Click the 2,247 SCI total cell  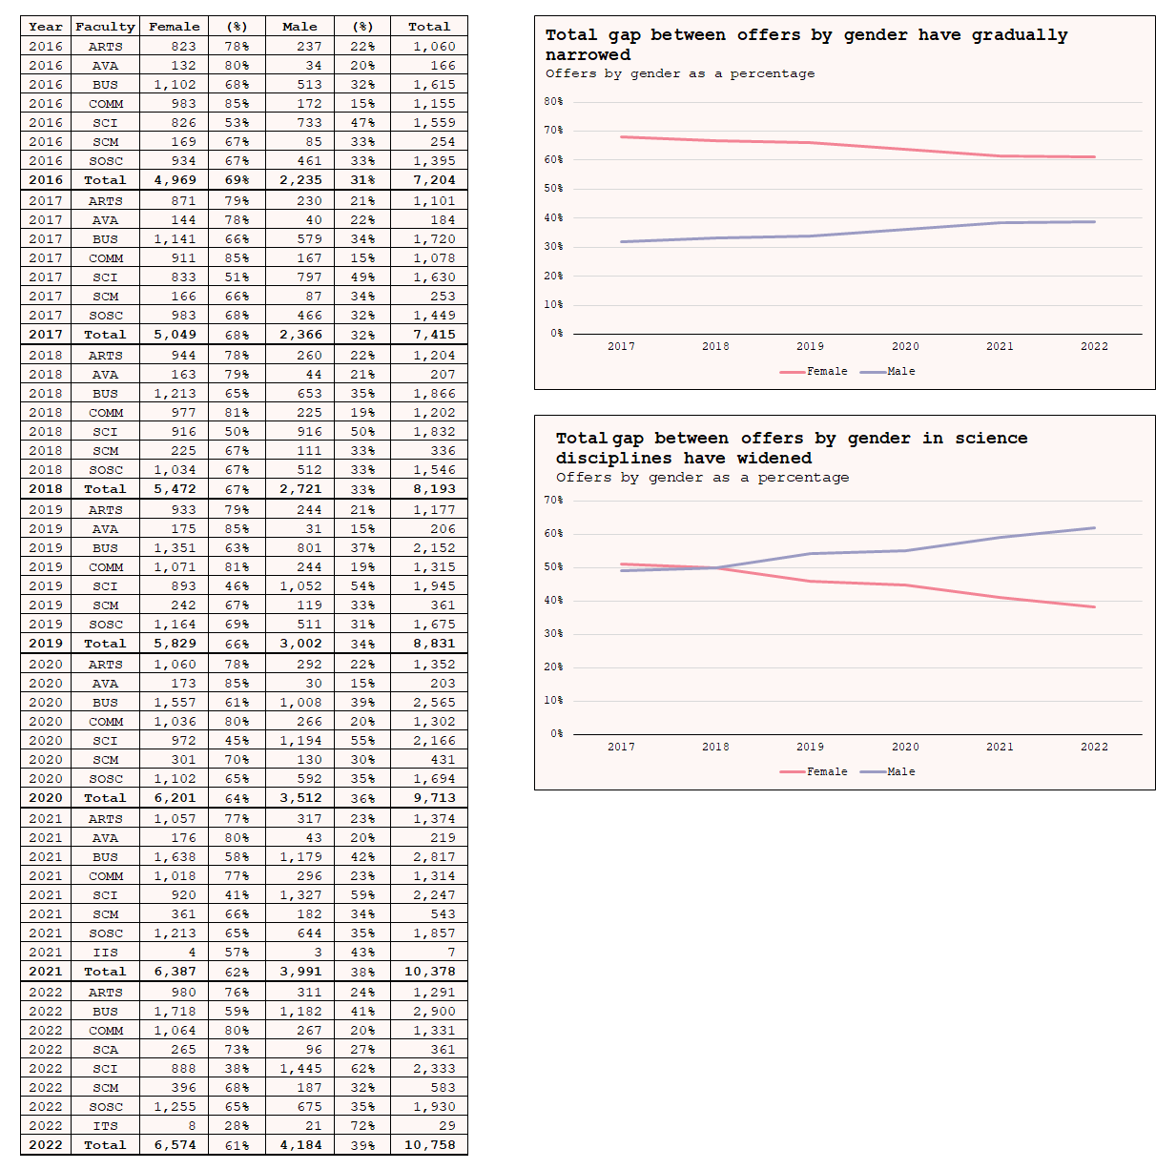point(429,895)
